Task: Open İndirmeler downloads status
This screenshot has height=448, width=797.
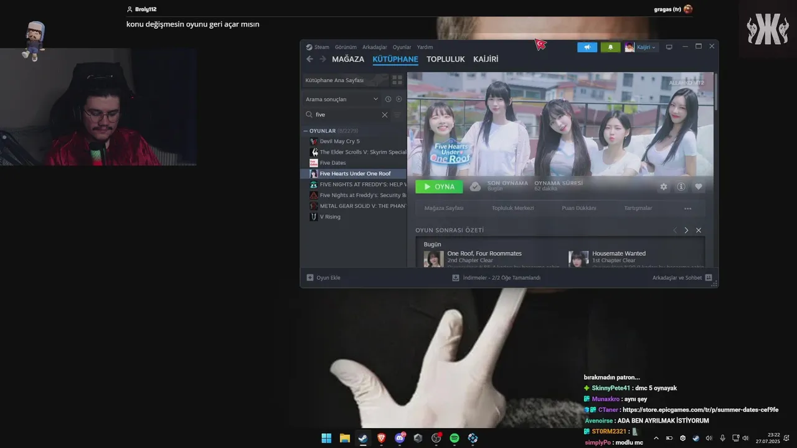Action: [496, 278]
